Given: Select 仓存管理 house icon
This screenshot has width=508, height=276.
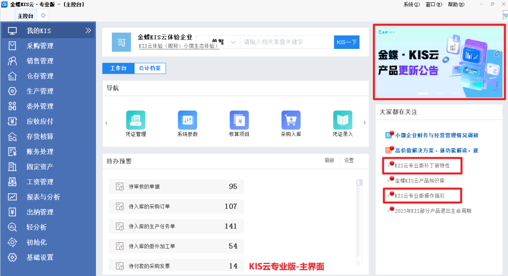Looking at the screenshot, I should pos(12,76).
